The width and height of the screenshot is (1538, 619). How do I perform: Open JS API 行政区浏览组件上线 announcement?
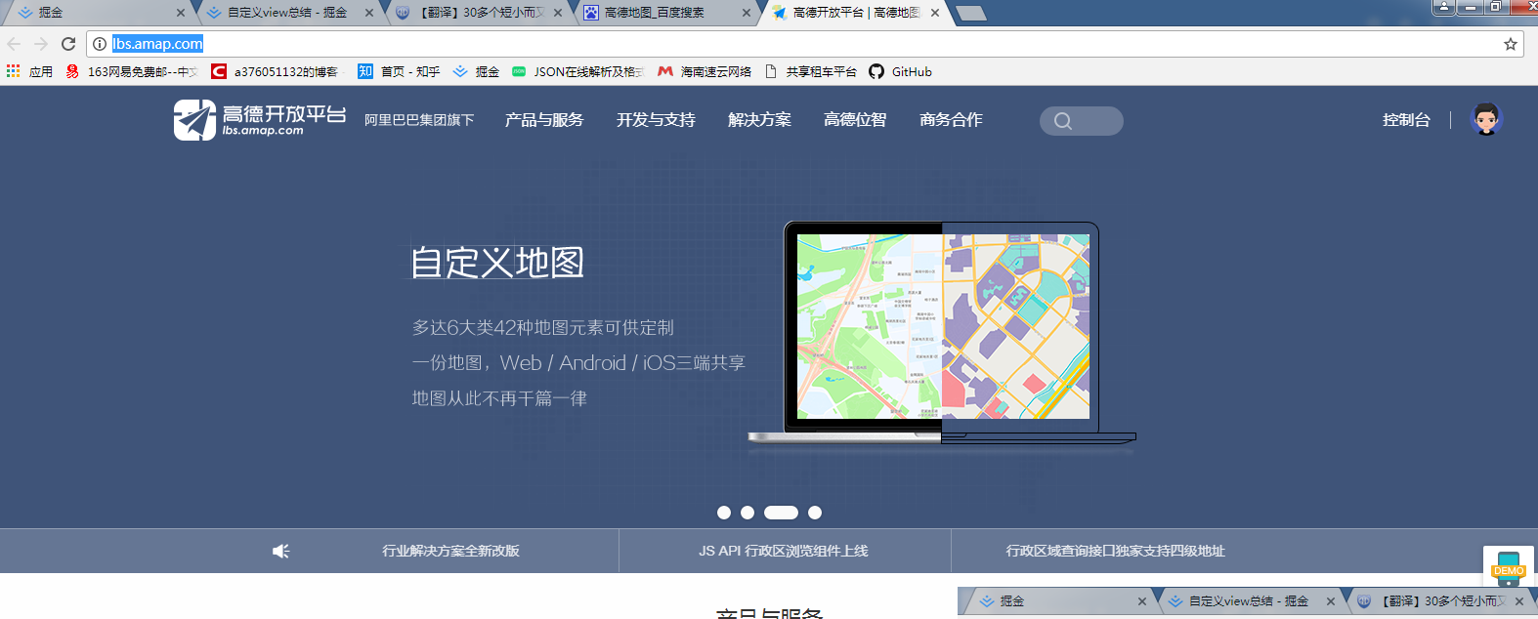(x=784, y=551)
